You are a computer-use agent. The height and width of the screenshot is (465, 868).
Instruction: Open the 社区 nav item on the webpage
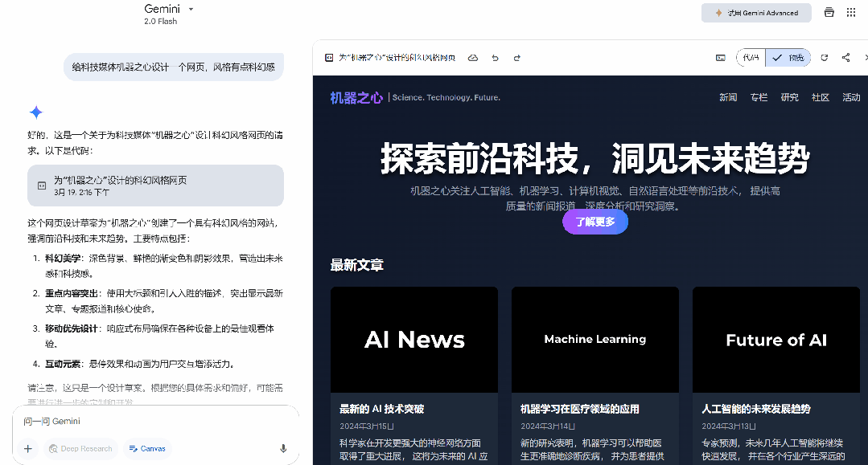pos(821,98)
